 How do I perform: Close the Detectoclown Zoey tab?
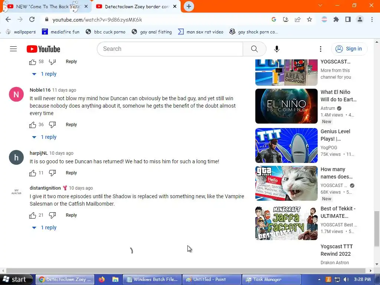click(175, 7)
